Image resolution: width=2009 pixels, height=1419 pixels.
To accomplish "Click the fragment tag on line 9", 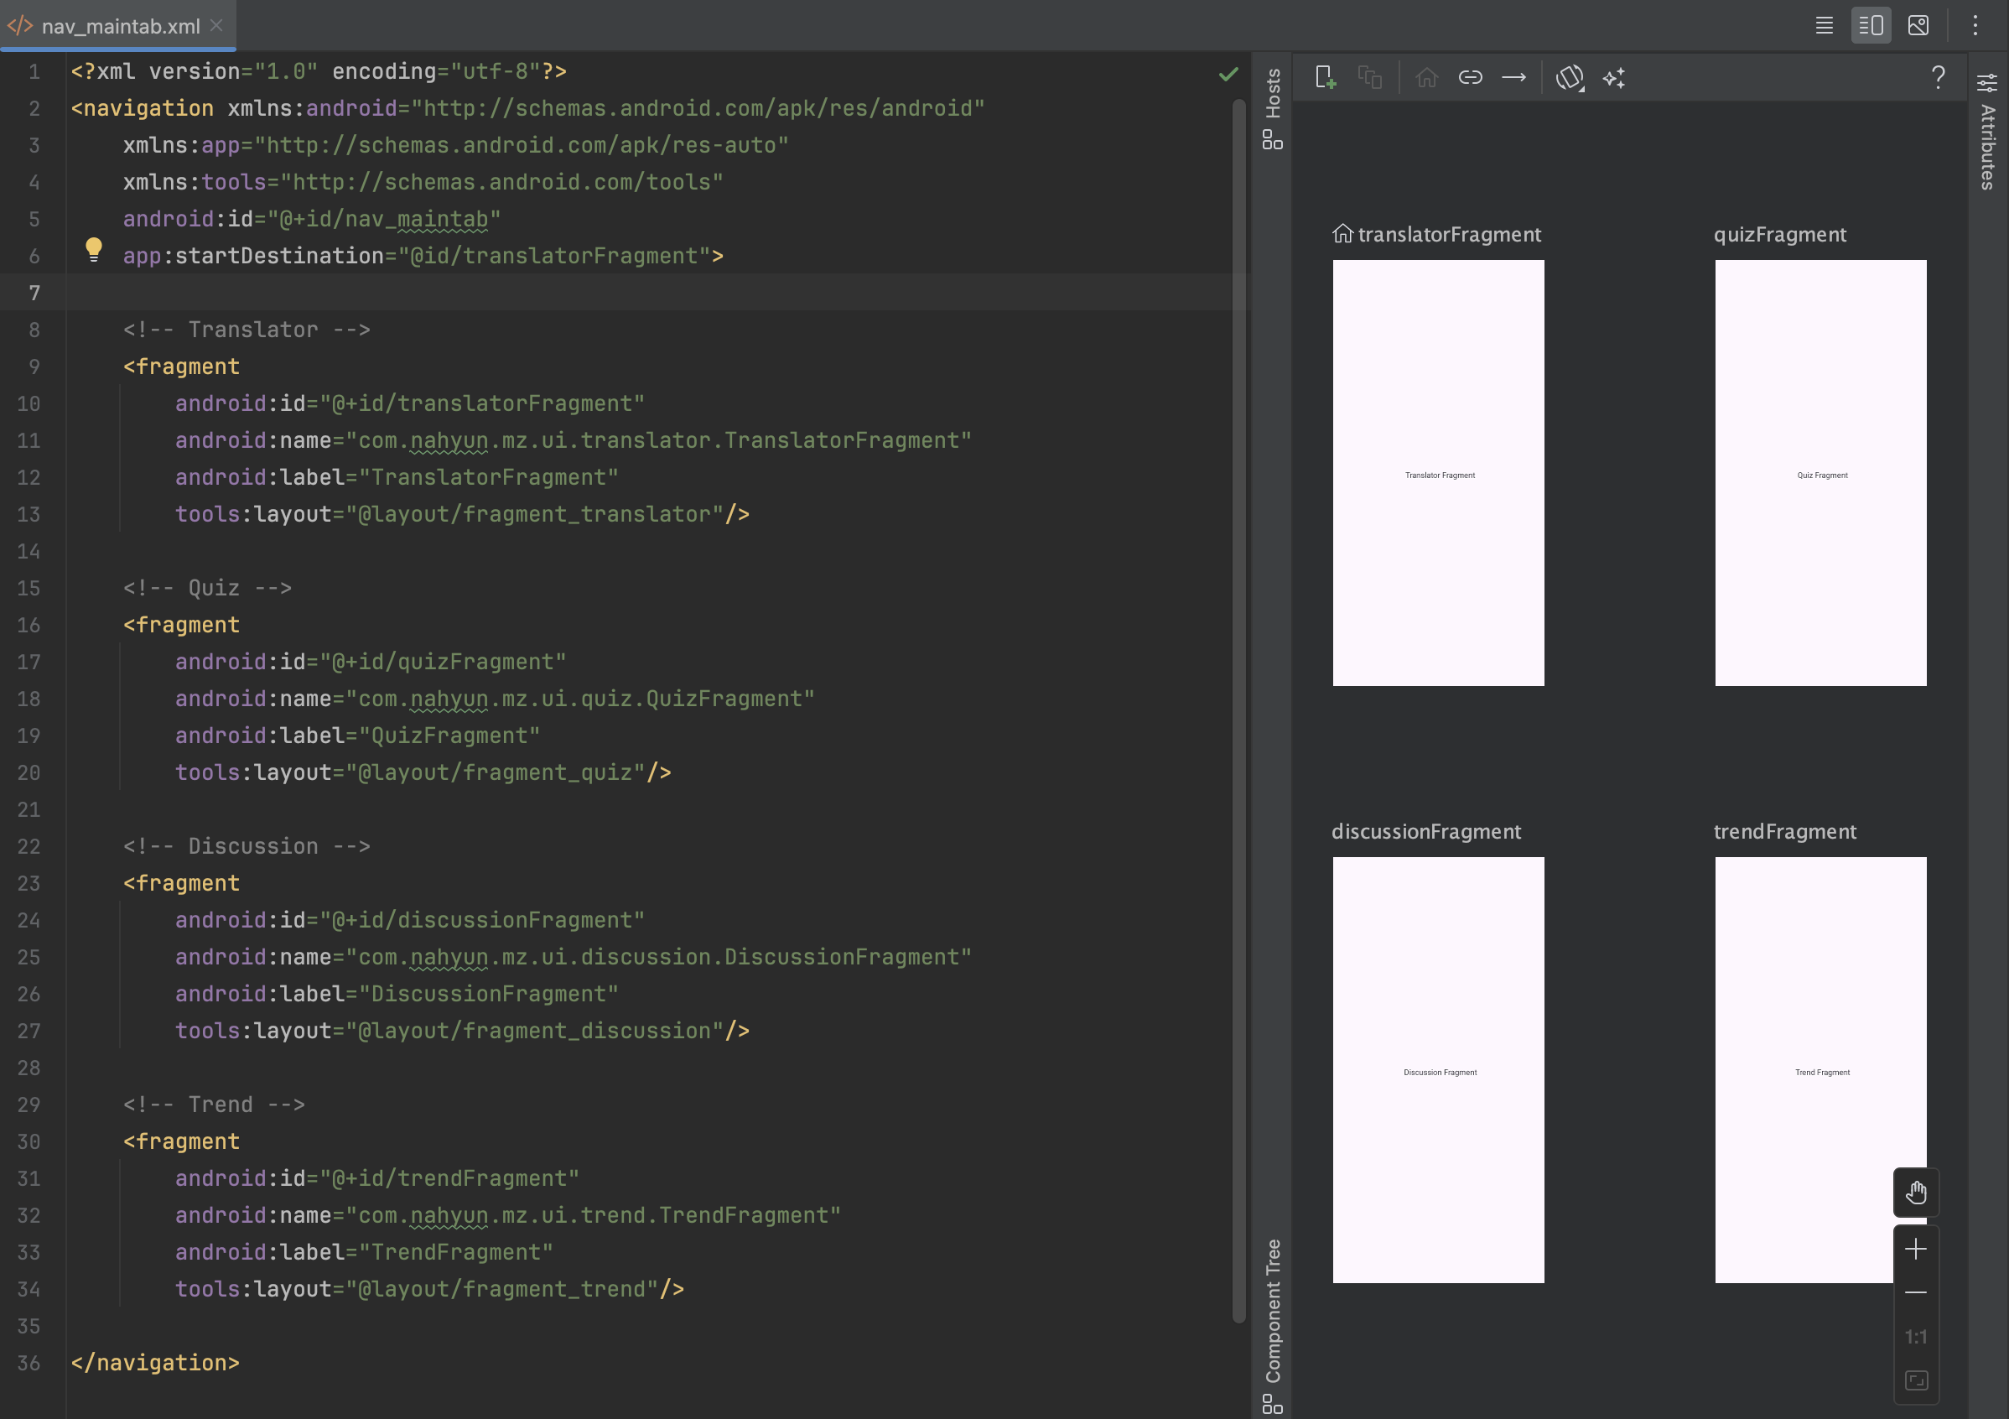I will pos(181,366).
